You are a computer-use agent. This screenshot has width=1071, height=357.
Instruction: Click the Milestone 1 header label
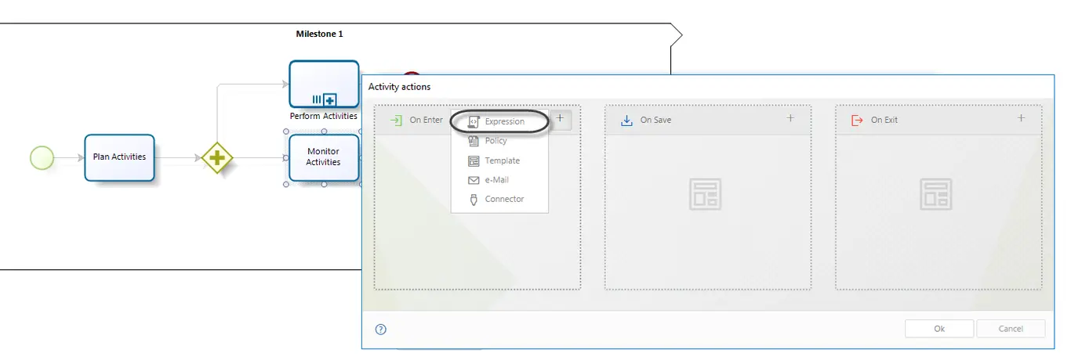tap(319, 34)
